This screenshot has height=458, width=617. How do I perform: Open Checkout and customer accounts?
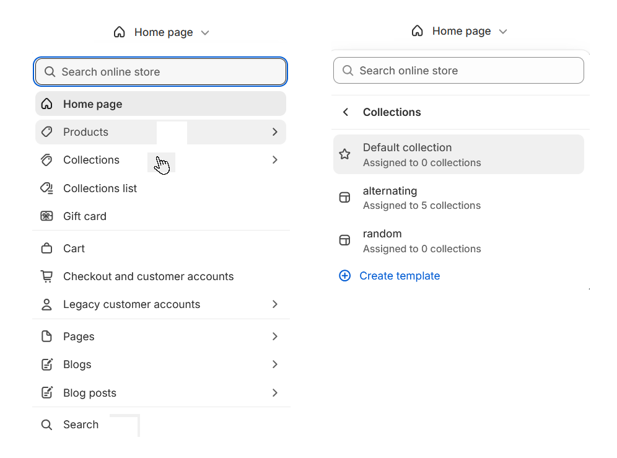[x=160, y=276]
